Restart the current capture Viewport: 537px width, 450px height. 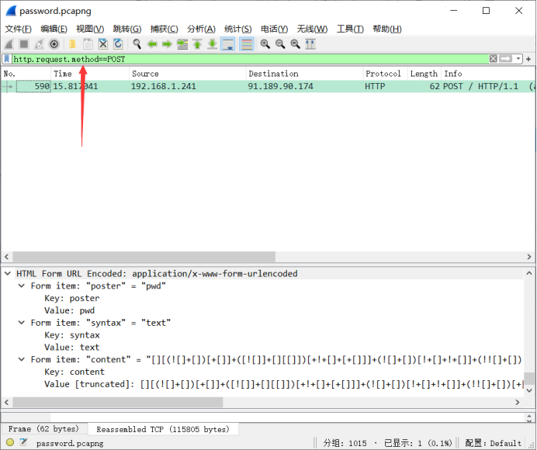pos(39,44)
